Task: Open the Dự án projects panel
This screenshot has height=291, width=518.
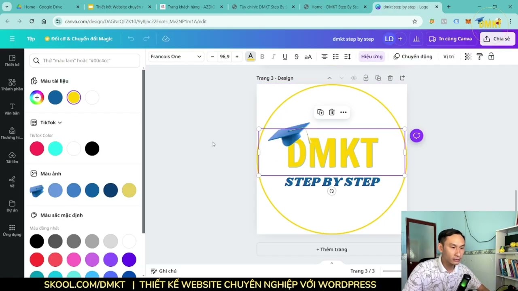Action: (x=12, y=206)
